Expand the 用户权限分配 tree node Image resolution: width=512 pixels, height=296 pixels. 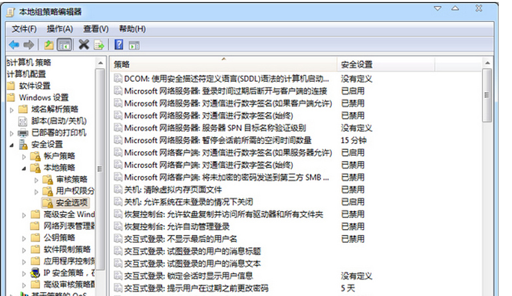[37, 192]
